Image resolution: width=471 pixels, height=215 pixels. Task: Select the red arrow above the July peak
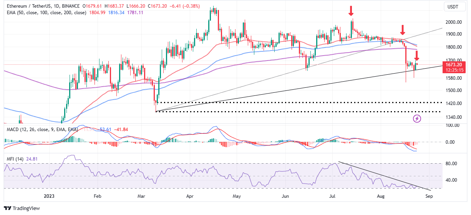[x=351, y=11]
